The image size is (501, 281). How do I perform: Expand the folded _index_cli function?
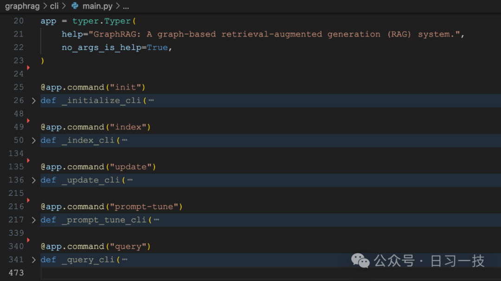pyautogui.click(x=33, y=140)
